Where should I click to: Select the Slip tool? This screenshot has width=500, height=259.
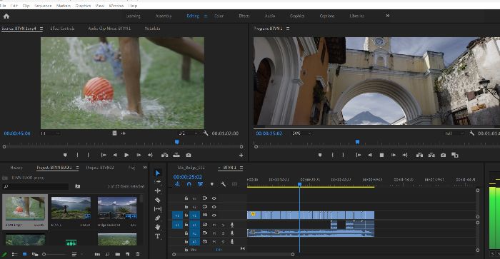158,209
